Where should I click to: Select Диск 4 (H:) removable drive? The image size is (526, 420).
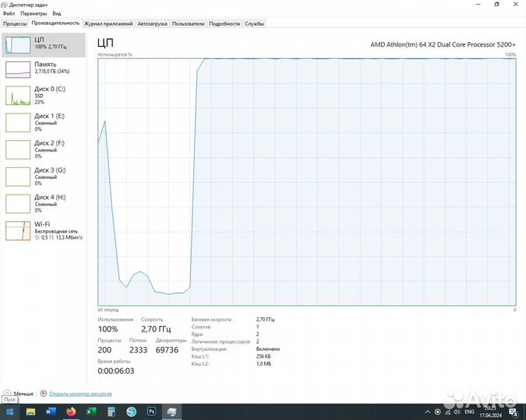[43, 203]
